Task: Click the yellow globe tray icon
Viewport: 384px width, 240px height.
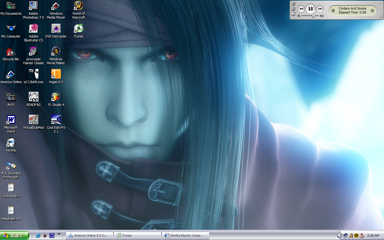Action: point(356,235)
